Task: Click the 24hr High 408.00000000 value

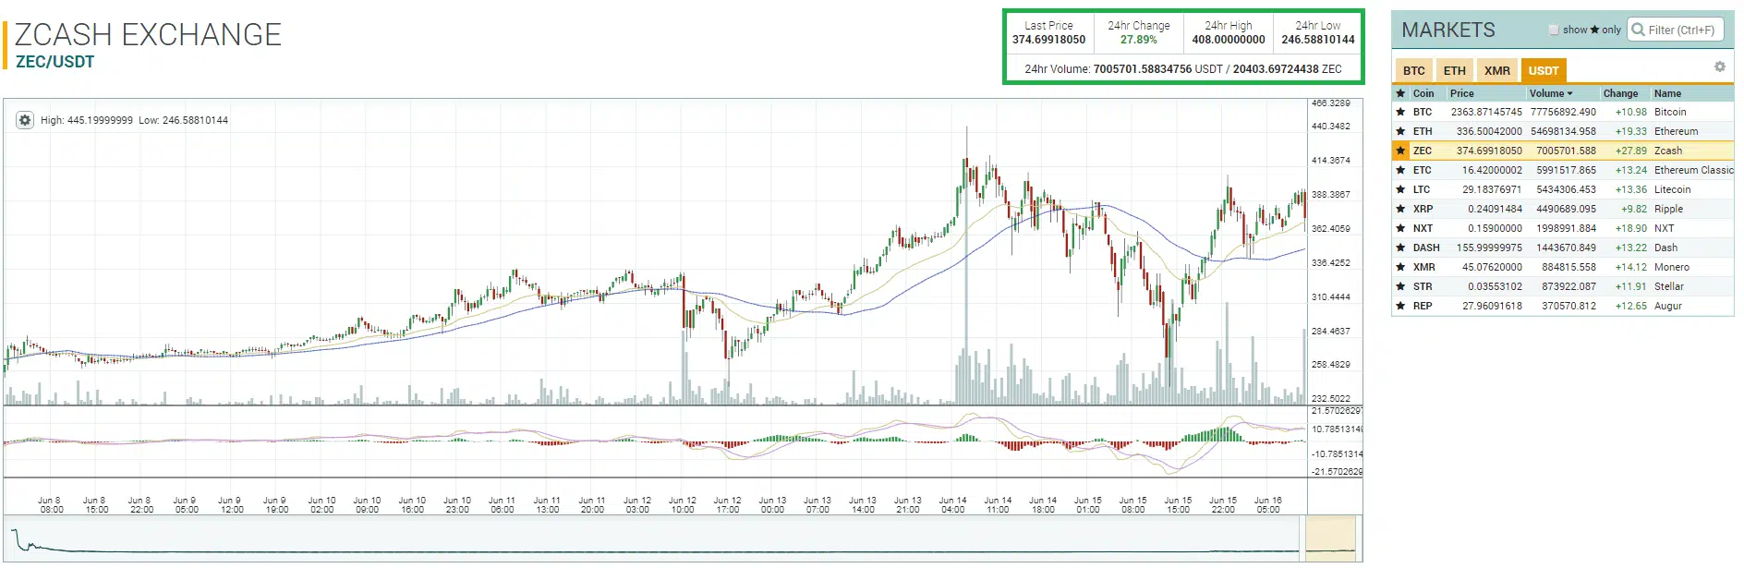Action: 1229,40
